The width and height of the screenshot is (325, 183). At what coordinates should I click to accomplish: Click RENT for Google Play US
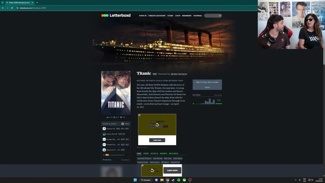point(123,145)
